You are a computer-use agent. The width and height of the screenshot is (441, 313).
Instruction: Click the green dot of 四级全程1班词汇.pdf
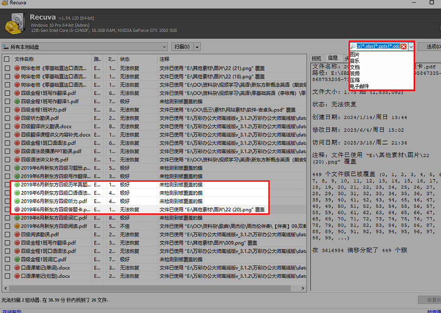[17, 259]
